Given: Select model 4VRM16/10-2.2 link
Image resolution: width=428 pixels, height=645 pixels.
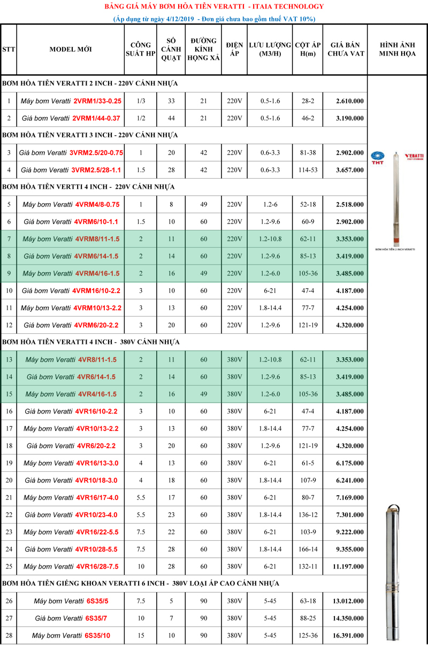Looking at the screenshot, I should pos(97,291).
